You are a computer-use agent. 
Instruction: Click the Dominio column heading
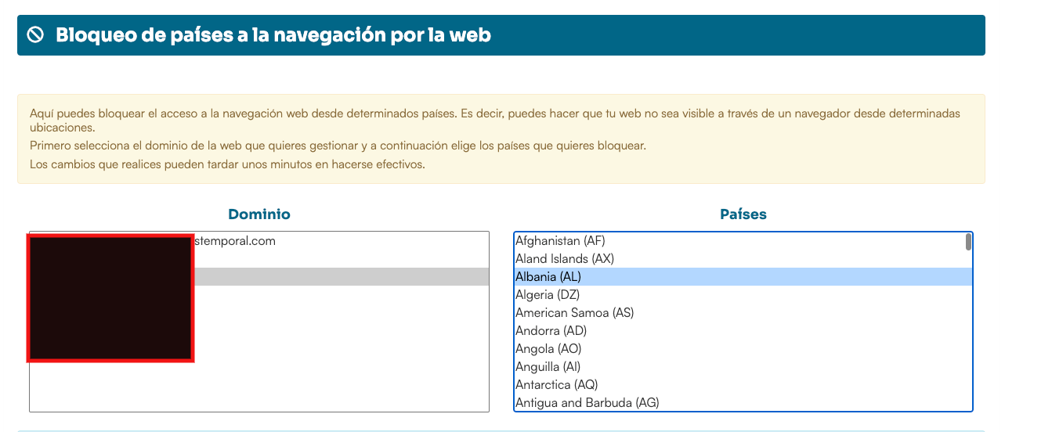pyautogui.click(x=259, y=214)
